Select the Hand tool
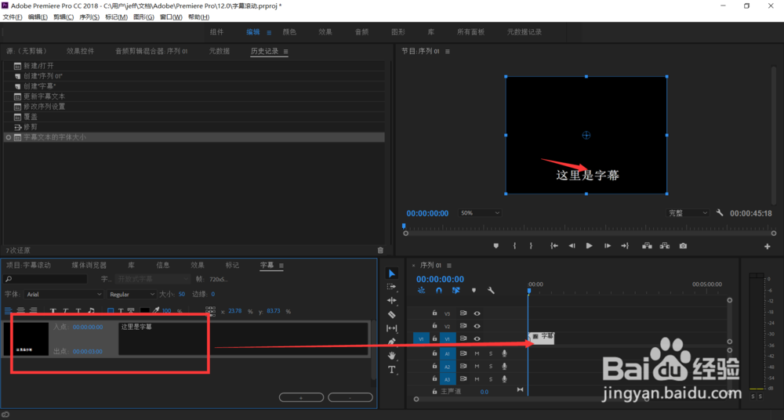This screenshot has height=420, width=784. coord(391,356)
